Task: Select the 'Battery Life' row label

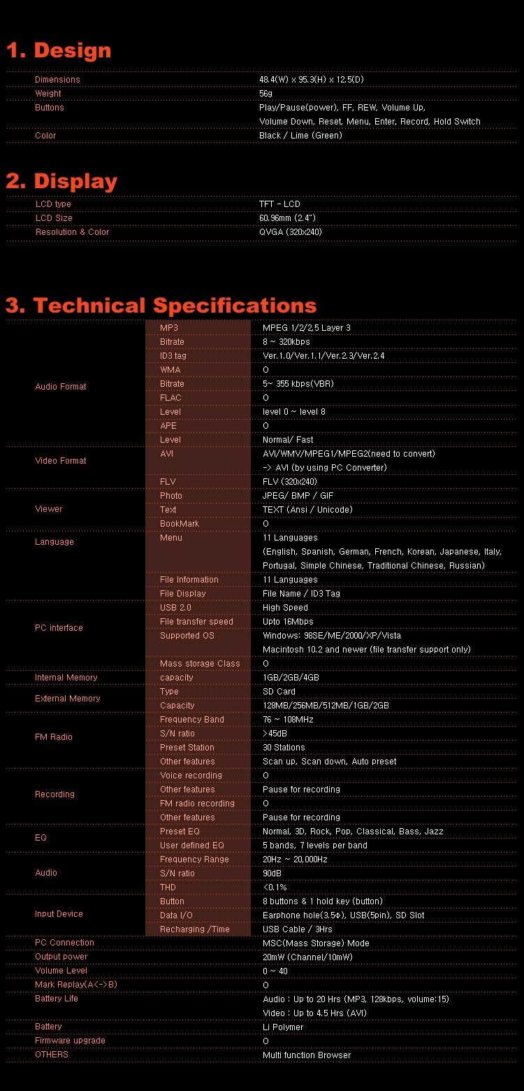Action: pyautogui.click(x=57, y=999)
